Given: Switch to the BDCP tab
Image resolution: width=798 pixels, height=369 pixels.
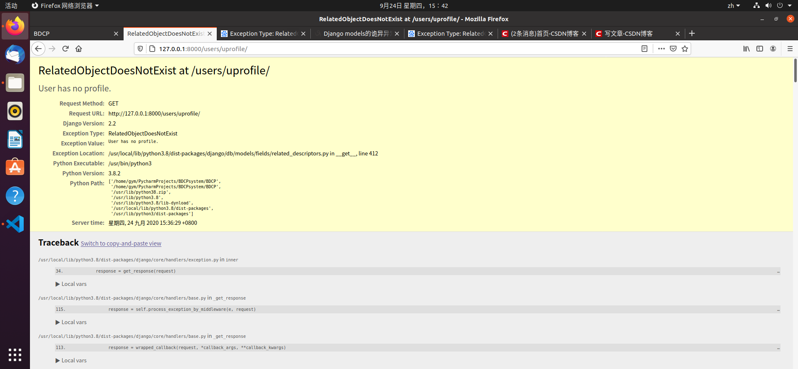Looking at the screenshot, I should (71, 34).
